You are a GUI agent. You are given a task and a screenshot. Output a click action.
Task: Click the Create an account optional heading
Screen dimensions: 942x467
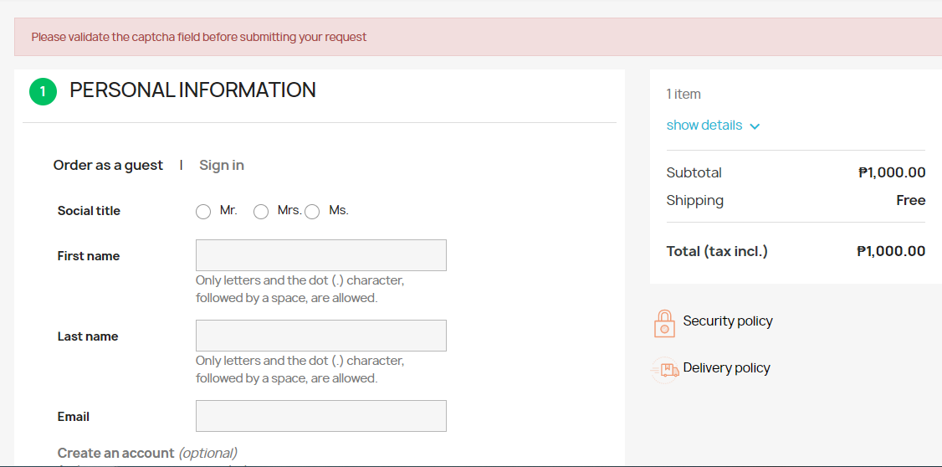147,453
